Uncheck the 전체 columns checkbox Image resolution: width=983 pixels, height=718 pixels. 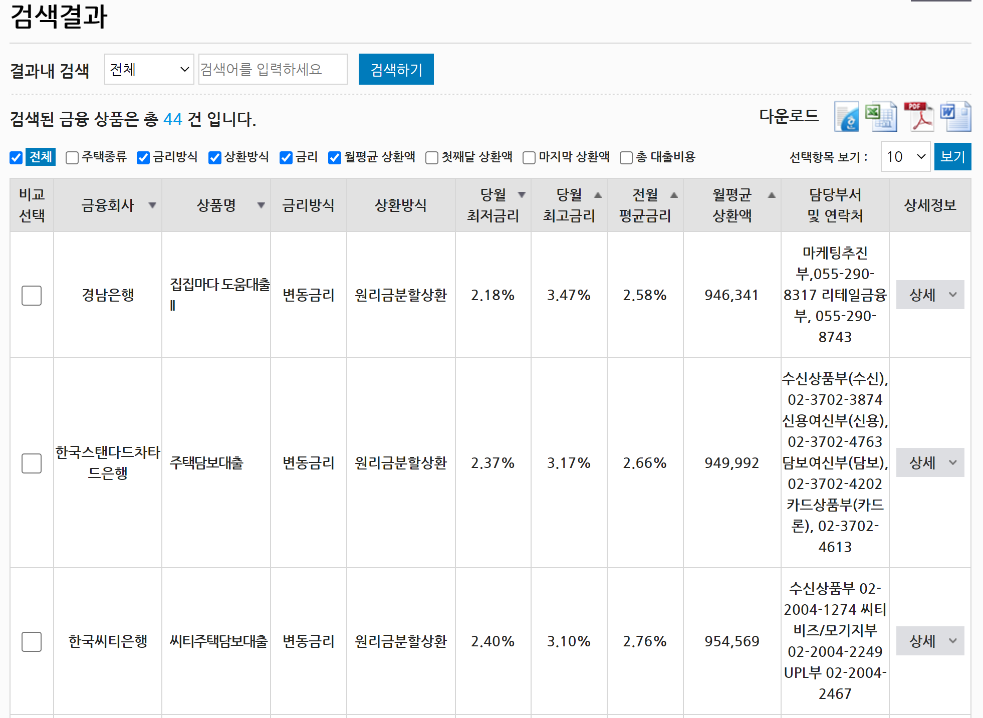coord(16,158)
